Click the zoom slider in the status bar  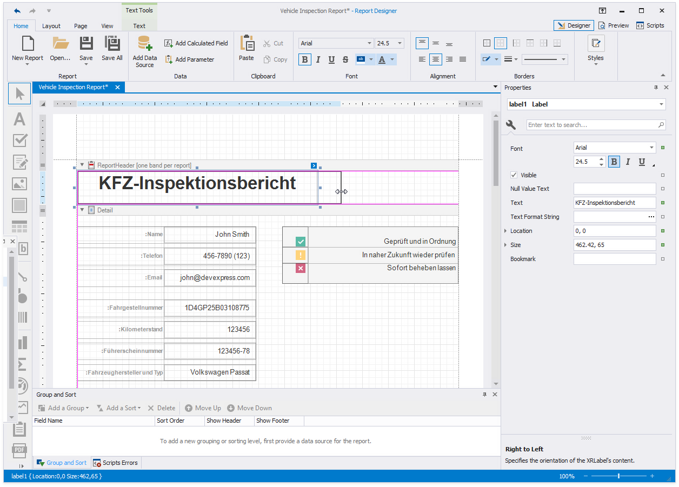[618, 476]
